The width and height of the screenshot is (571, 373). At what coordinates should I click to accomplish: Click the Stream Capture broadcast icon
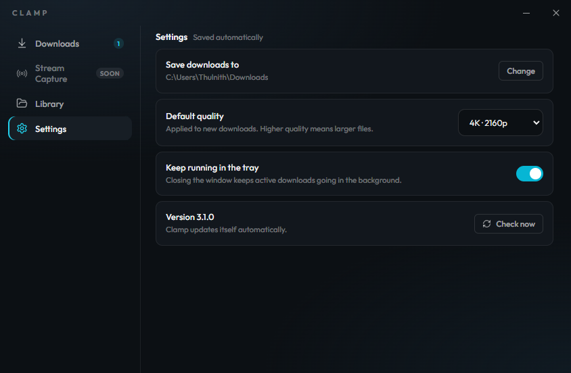22,74
